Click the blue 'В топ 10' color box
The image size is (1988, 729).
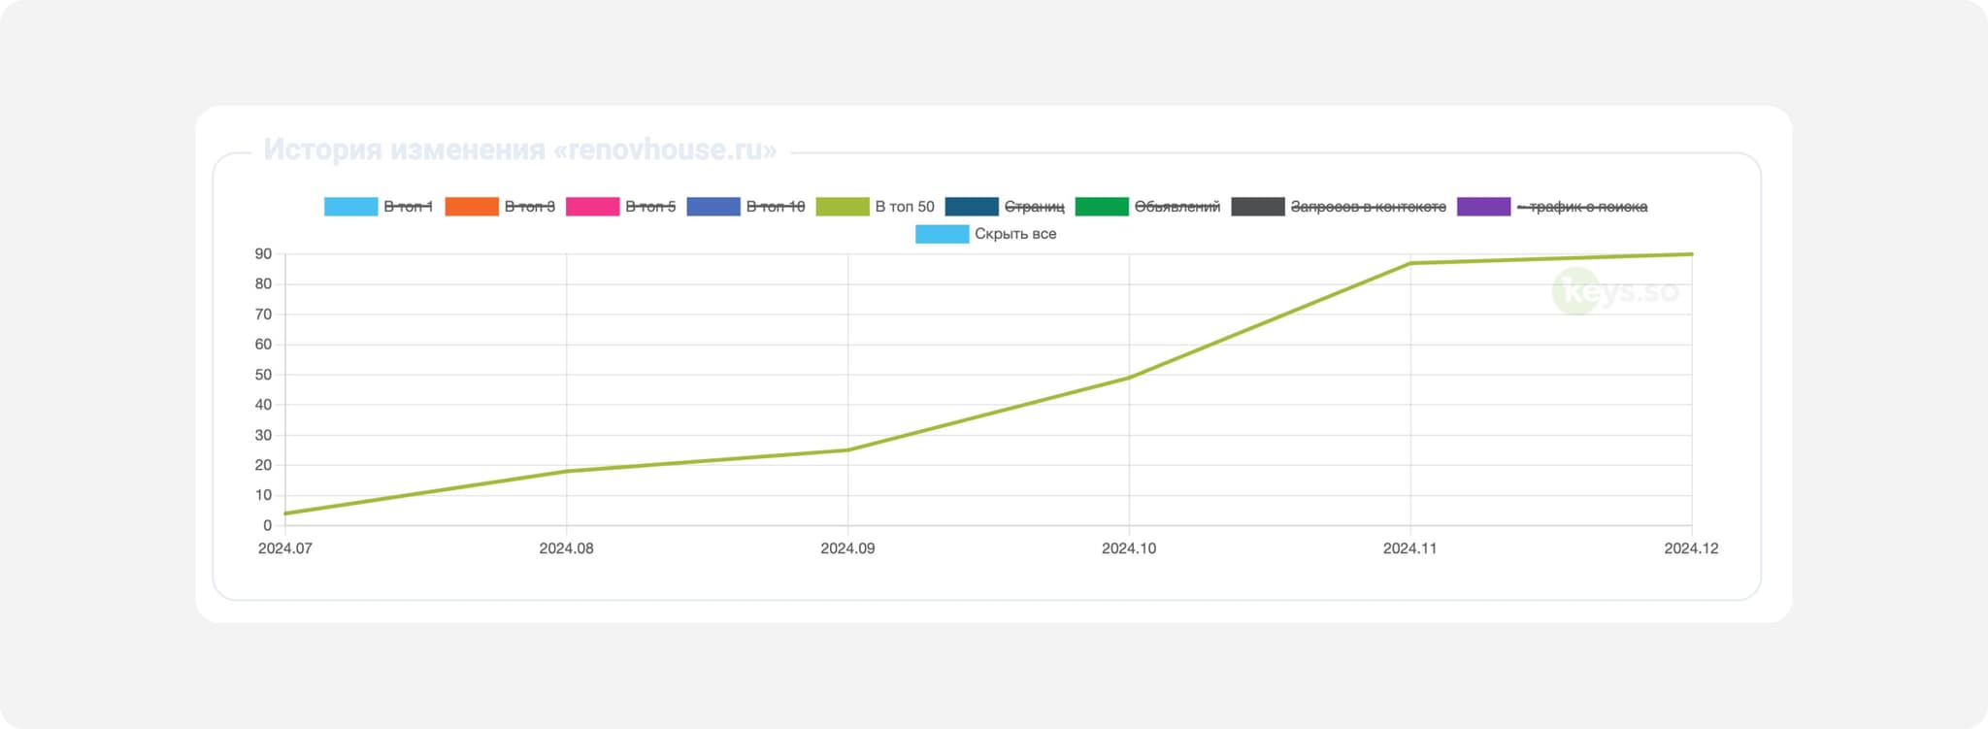coord(713,207)
